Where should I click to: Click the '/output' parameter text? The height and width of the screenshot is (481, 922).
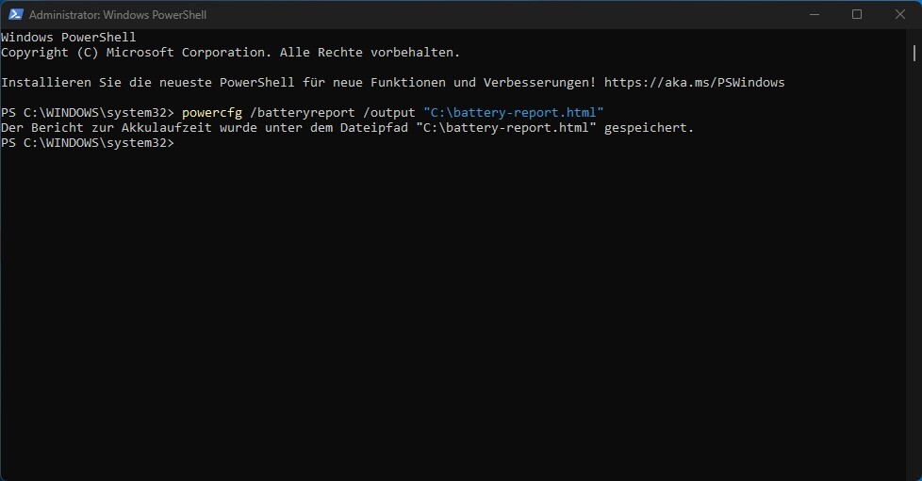388,113
